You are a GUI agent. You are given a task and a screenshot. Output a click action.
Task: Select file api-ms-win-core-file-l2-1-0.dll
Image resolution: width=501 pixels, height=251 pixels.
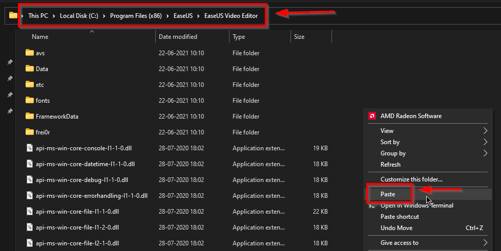[x=77, y=243]
